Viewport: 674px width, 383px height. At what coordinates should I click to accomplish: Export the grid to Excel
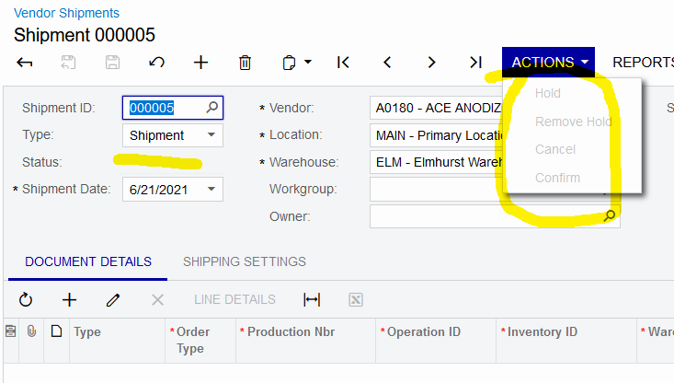(356, 299)
